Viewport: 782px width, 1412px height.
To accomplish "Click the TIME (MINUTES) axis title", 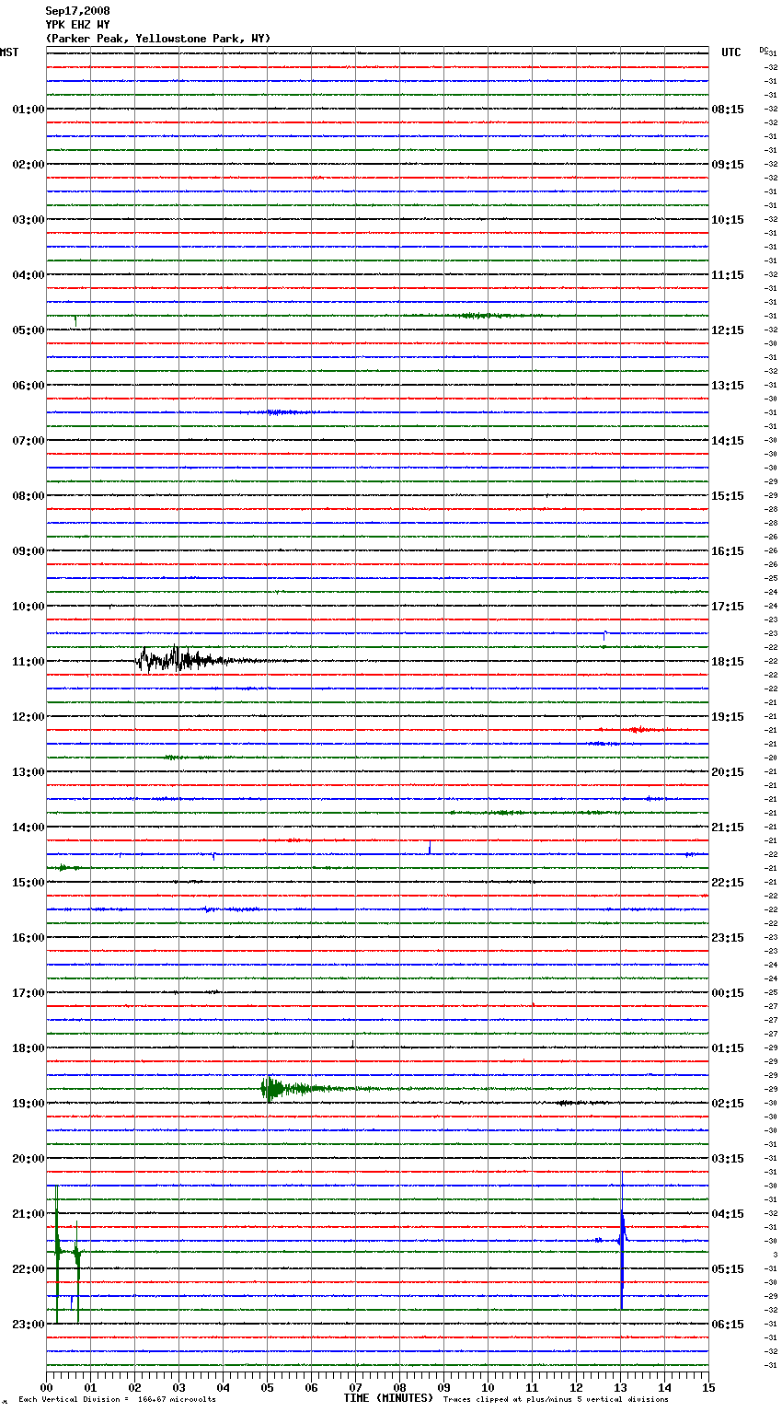I will pos(388,1398).
